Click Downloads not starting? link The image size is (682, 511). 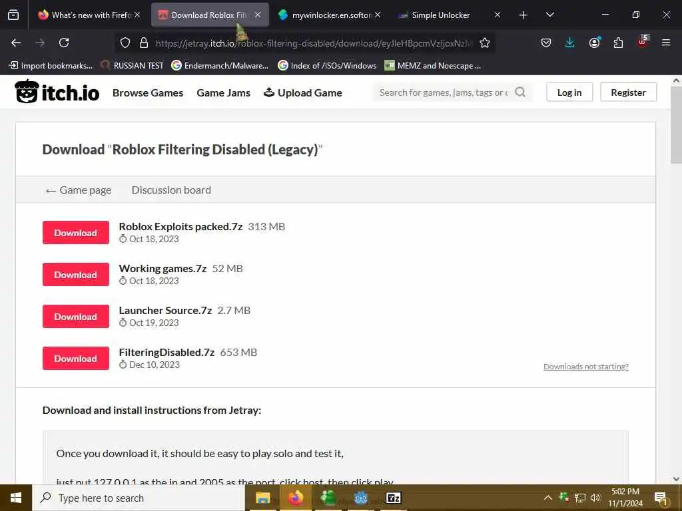point(586,367)
